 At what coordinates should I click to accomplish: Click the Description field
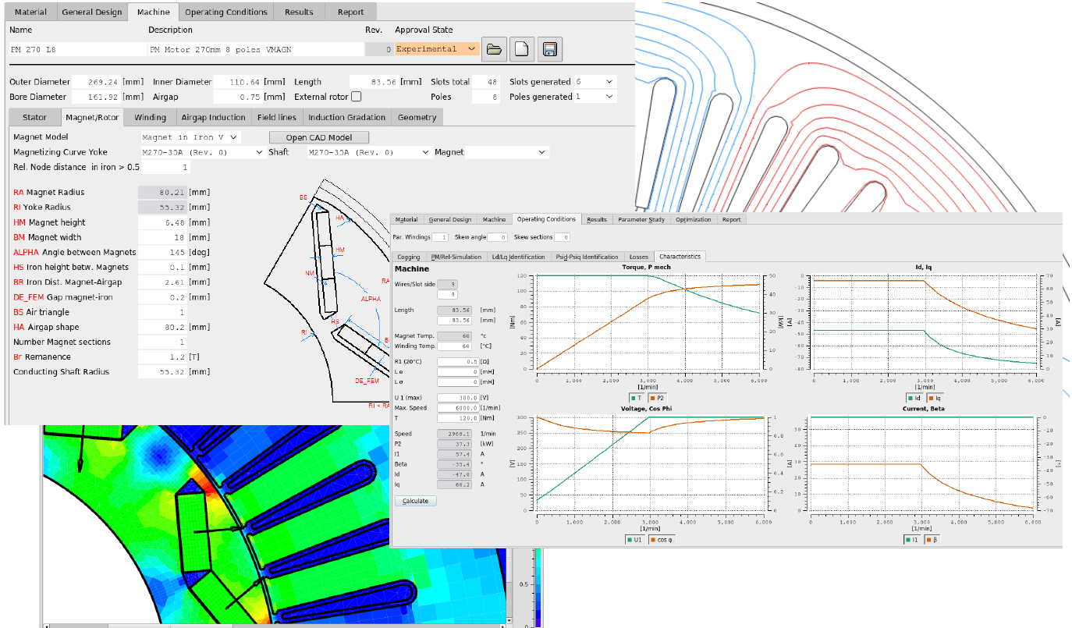pyautogui.click(x=255, y=49)
